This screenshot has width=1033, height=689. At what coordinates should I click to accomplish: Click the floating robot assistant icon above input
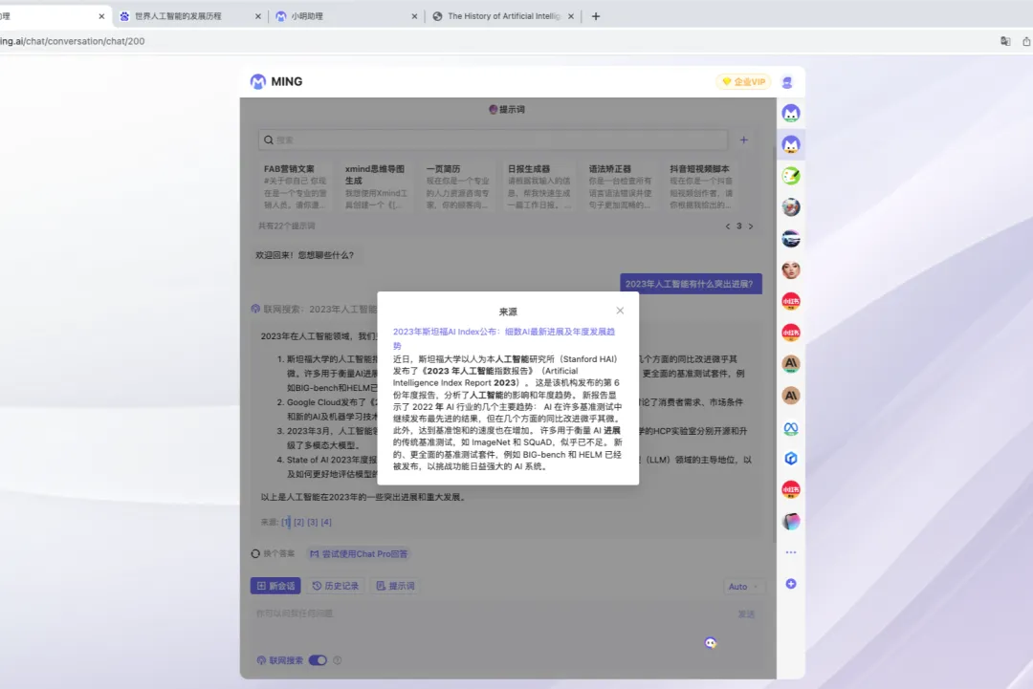click(x=711, y=644)
